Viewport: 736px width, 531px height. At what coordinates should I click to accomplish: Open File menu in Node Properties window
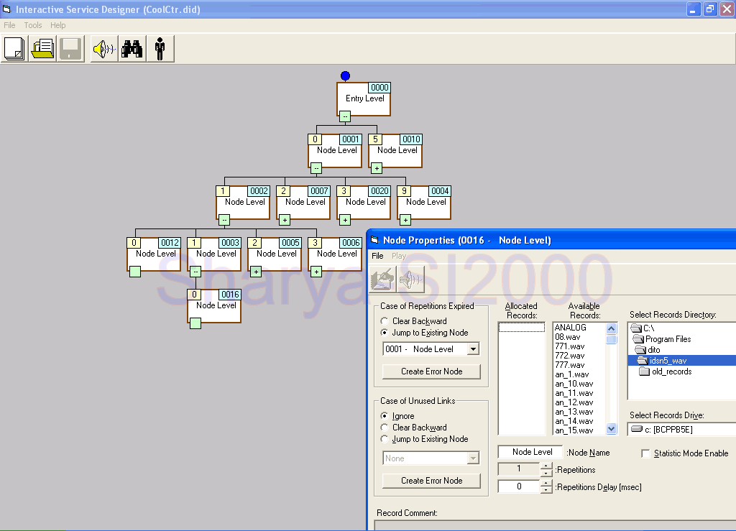pyautogui.click(x=377, y=256)
